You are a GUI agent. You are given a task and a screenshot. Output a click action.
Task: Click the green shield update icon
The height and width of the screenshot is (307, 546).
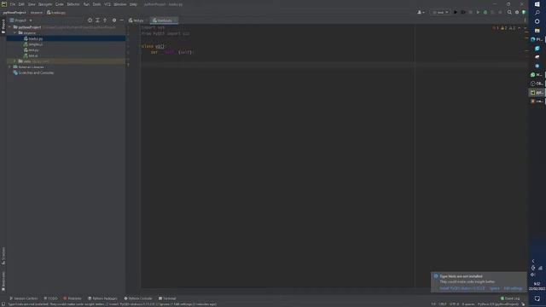pyautogui.click(x=524, y=13)
